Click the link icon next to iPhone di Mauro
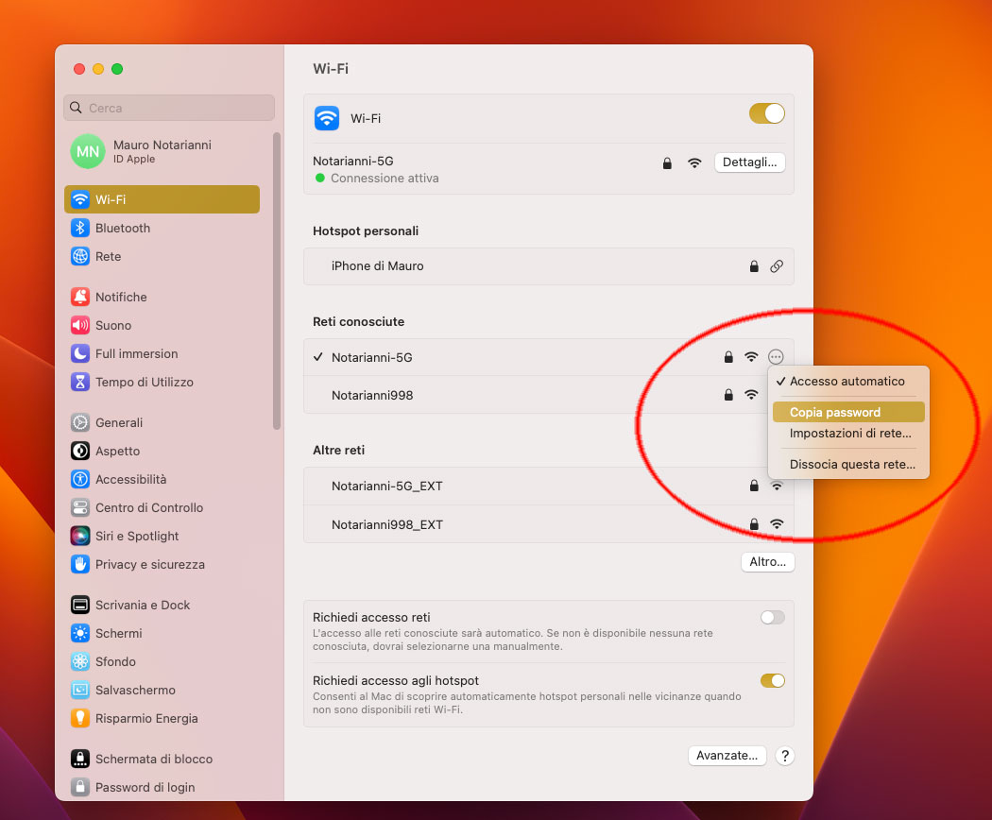The image size is (992, 820). tap(777, 266)
